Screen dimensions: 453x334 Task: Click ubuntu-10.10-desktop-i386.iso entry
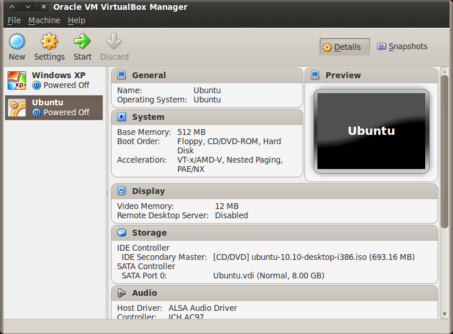click(x=314, y=257)
